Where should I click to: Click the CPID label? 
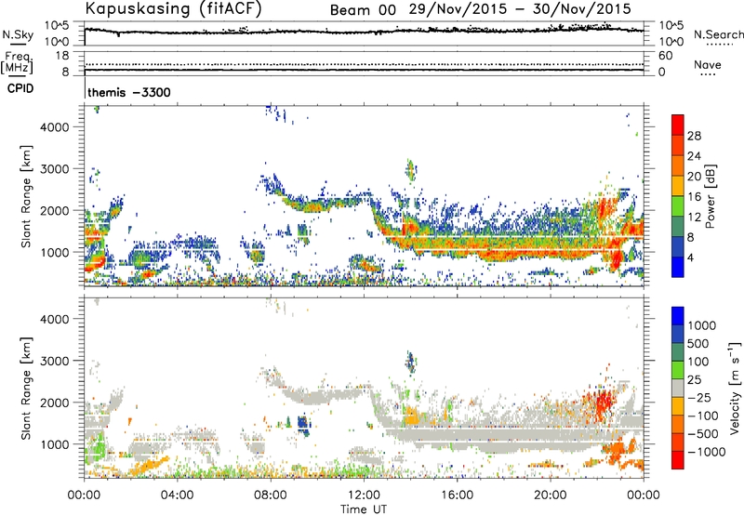point(20,88)
